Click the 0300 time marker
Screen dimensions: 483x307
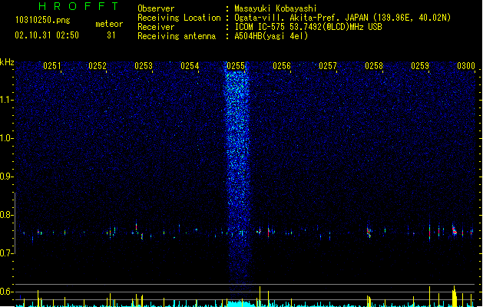tap(466, 65)
